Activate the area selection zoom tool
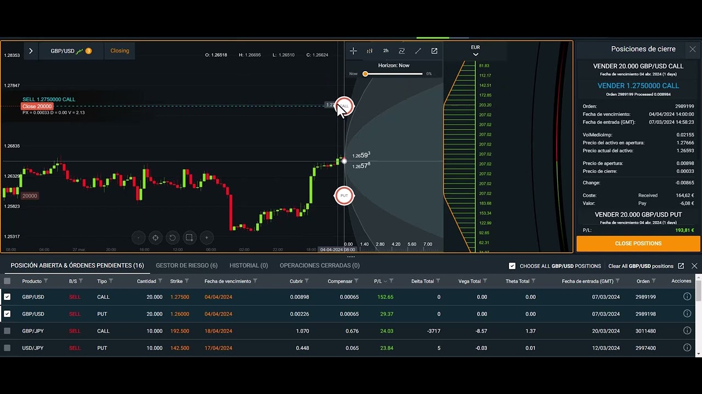The width and height of the screenshot is (702, 394). coord(189,237)
